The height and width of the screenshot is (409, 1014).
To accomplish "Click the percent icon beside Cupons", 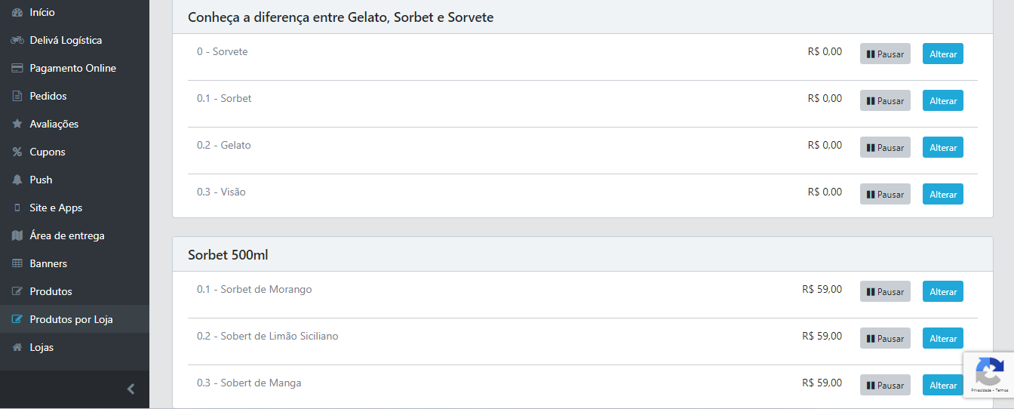I will 17,152.
